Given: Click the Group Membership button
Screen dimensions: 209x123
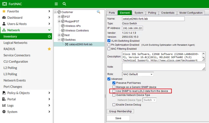Looking at the screenshot, I should 120,111.
